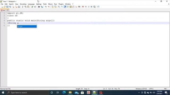Show hidden system tray icons
Image resolution: width=170 pixels, height=95 pixels.
click(139, 93)
